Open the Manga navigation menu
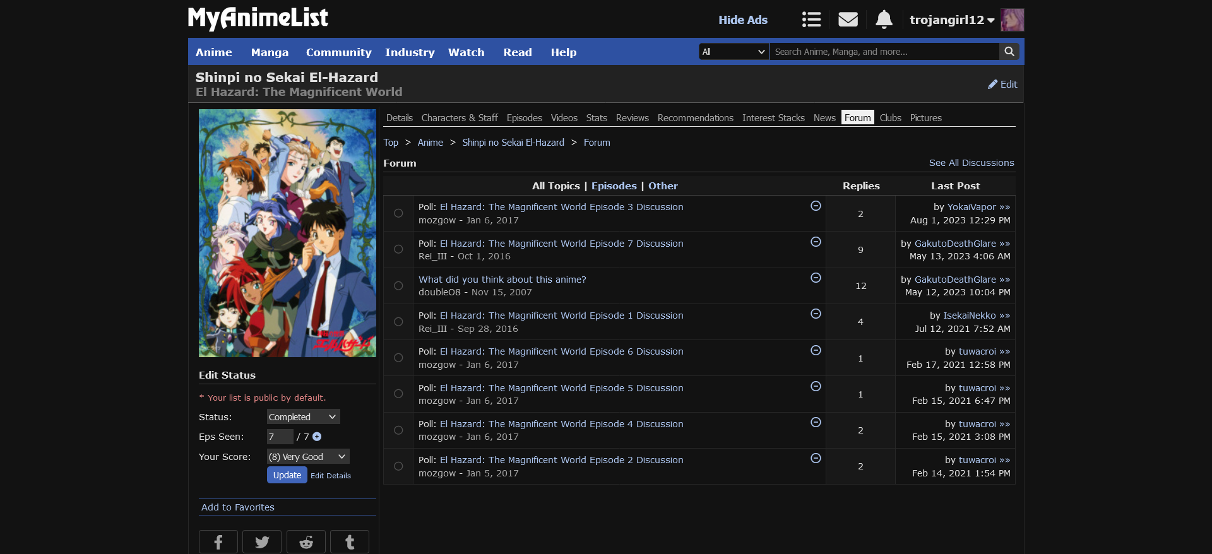 (270, 52)
